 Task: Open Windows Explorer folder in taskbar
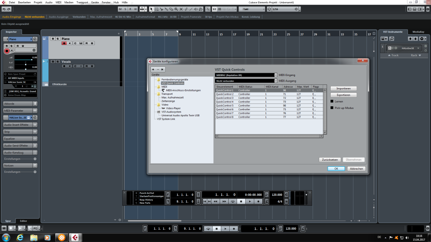click(34, 238)
